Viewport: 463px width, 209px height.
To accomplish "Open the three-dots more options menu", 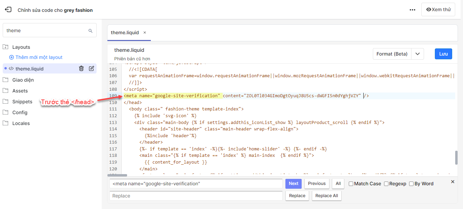I will point(412,10).
